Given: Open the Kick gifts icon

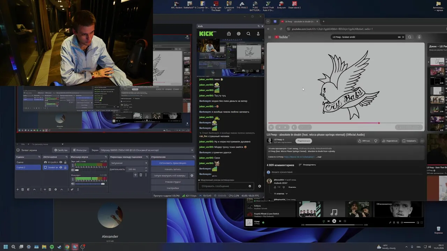Looking at the screenshot, I should (229, 34).
